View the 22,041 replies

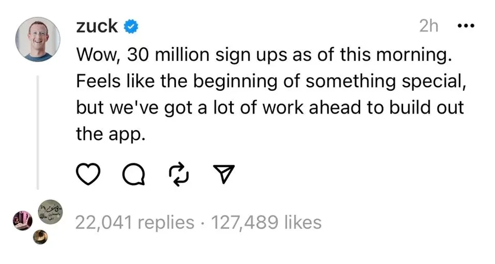[x=135, y=222]
